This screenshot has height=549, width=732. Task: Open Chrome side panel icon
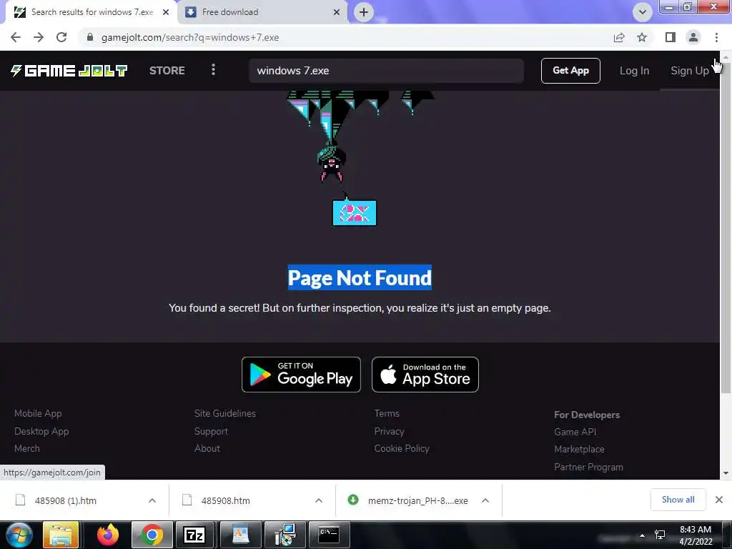[671, 37]
